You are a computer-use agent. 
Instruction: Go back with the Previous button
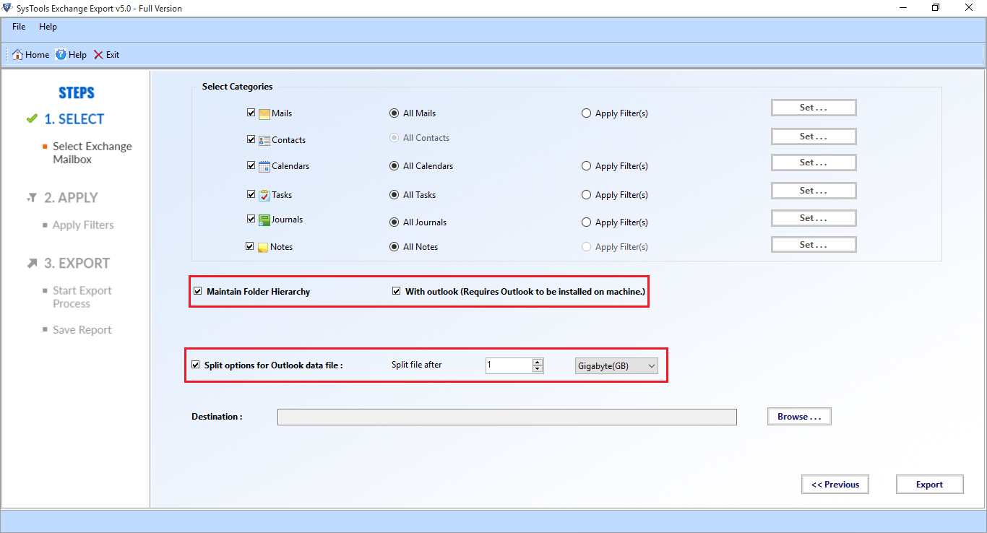835,485
